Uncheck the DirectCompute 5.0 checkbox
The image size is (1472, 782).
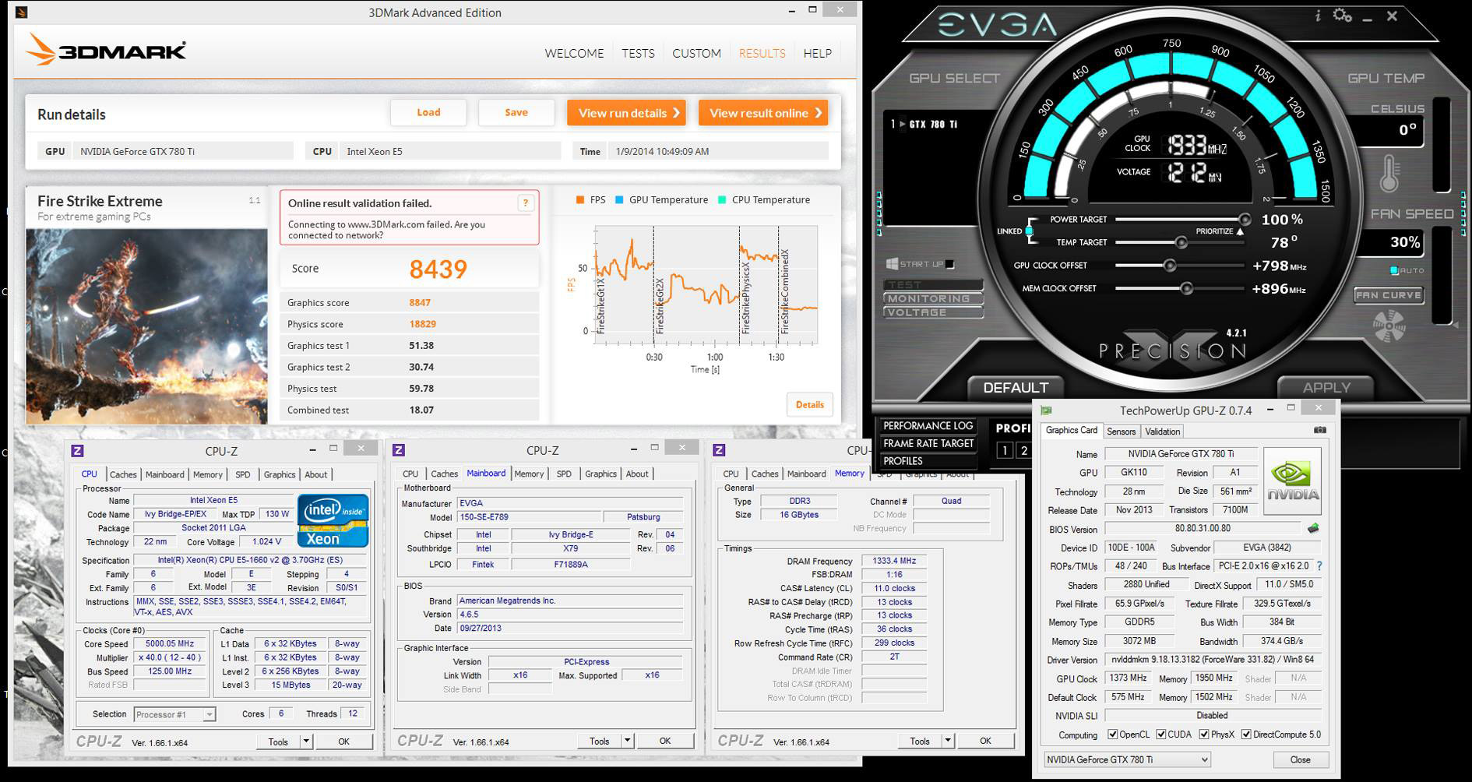1246,734
